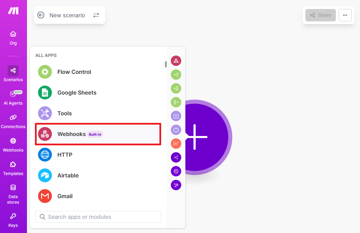Open the AI Agents section
This screenshot has width=360, height=233.
[13, 98]
